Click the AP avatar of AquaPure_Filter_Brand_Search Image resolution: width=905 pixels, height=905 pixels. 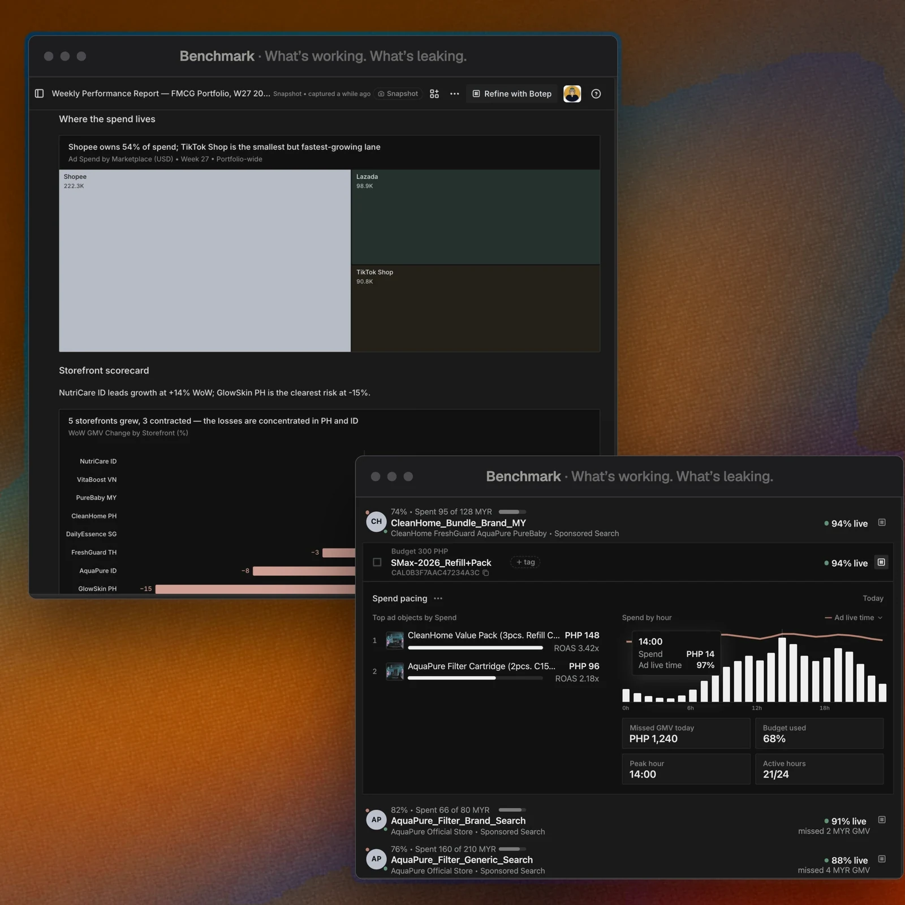point(376,820)
